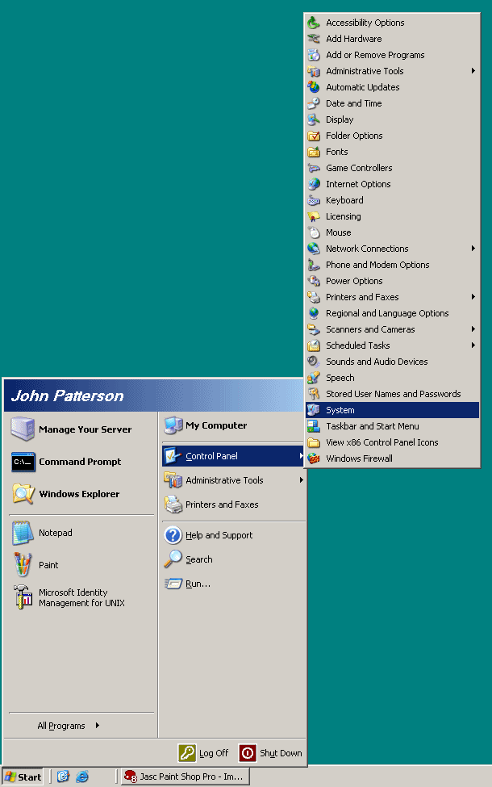Screen dimensions: 492x787
Task: Click the Paint brushes icon
Action: coord(23,564)
